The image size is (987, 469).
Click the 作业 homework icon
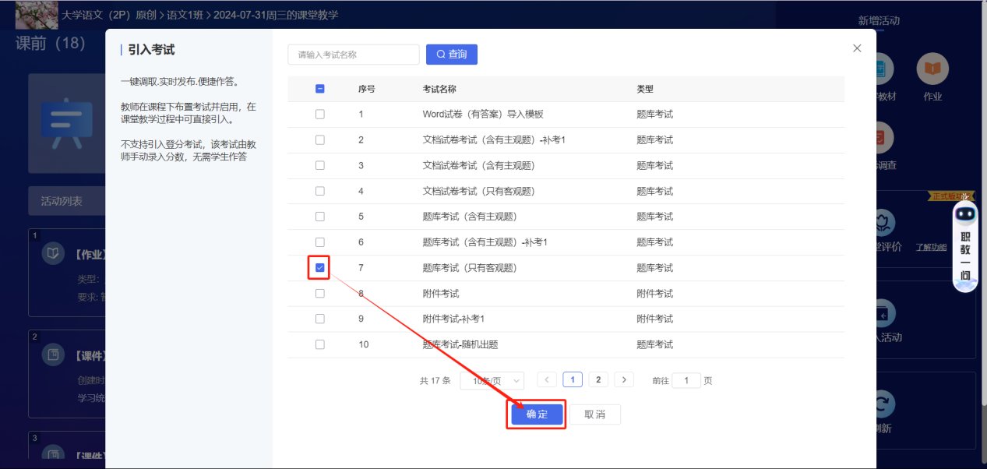[x=932, y=70]
